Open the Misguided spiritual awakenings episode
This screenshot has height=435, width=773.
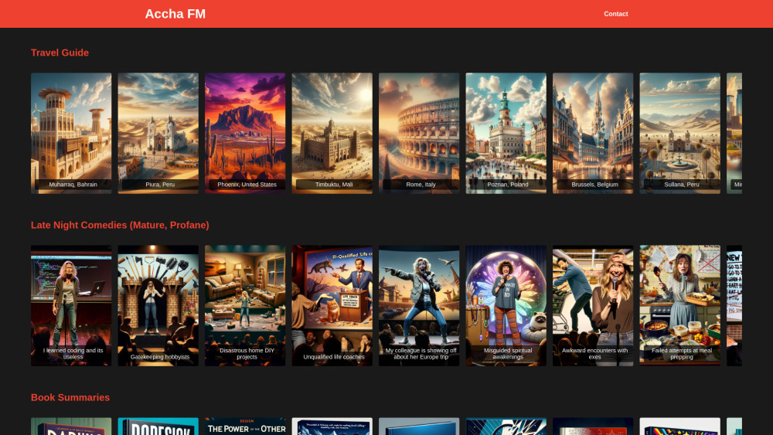coord(506,305)
